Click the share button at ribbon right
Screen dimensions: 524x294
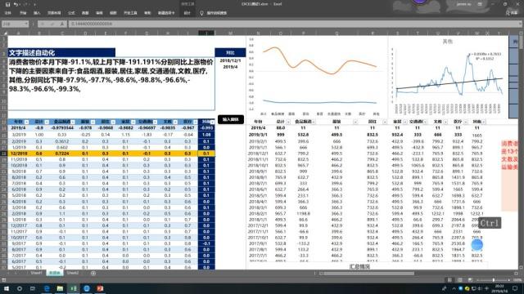[512, 13]
